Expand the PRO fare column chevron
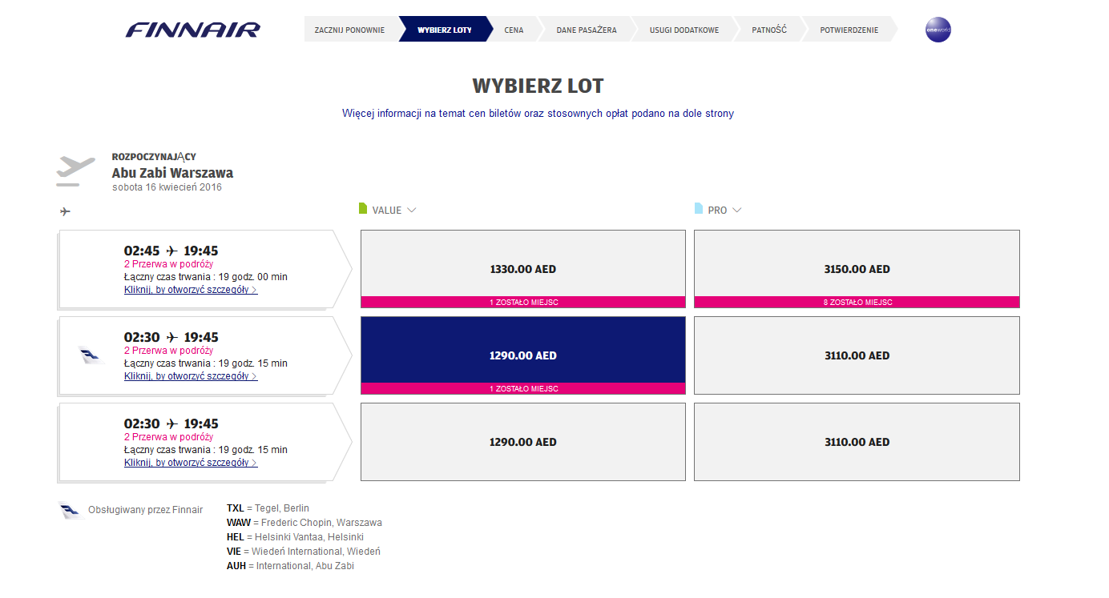Image resolution: width=1109 pixels, height=598 pixels. click(737, 210)
